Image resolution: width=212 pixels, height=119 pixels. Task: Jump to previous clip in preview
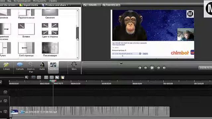[140, 67]
